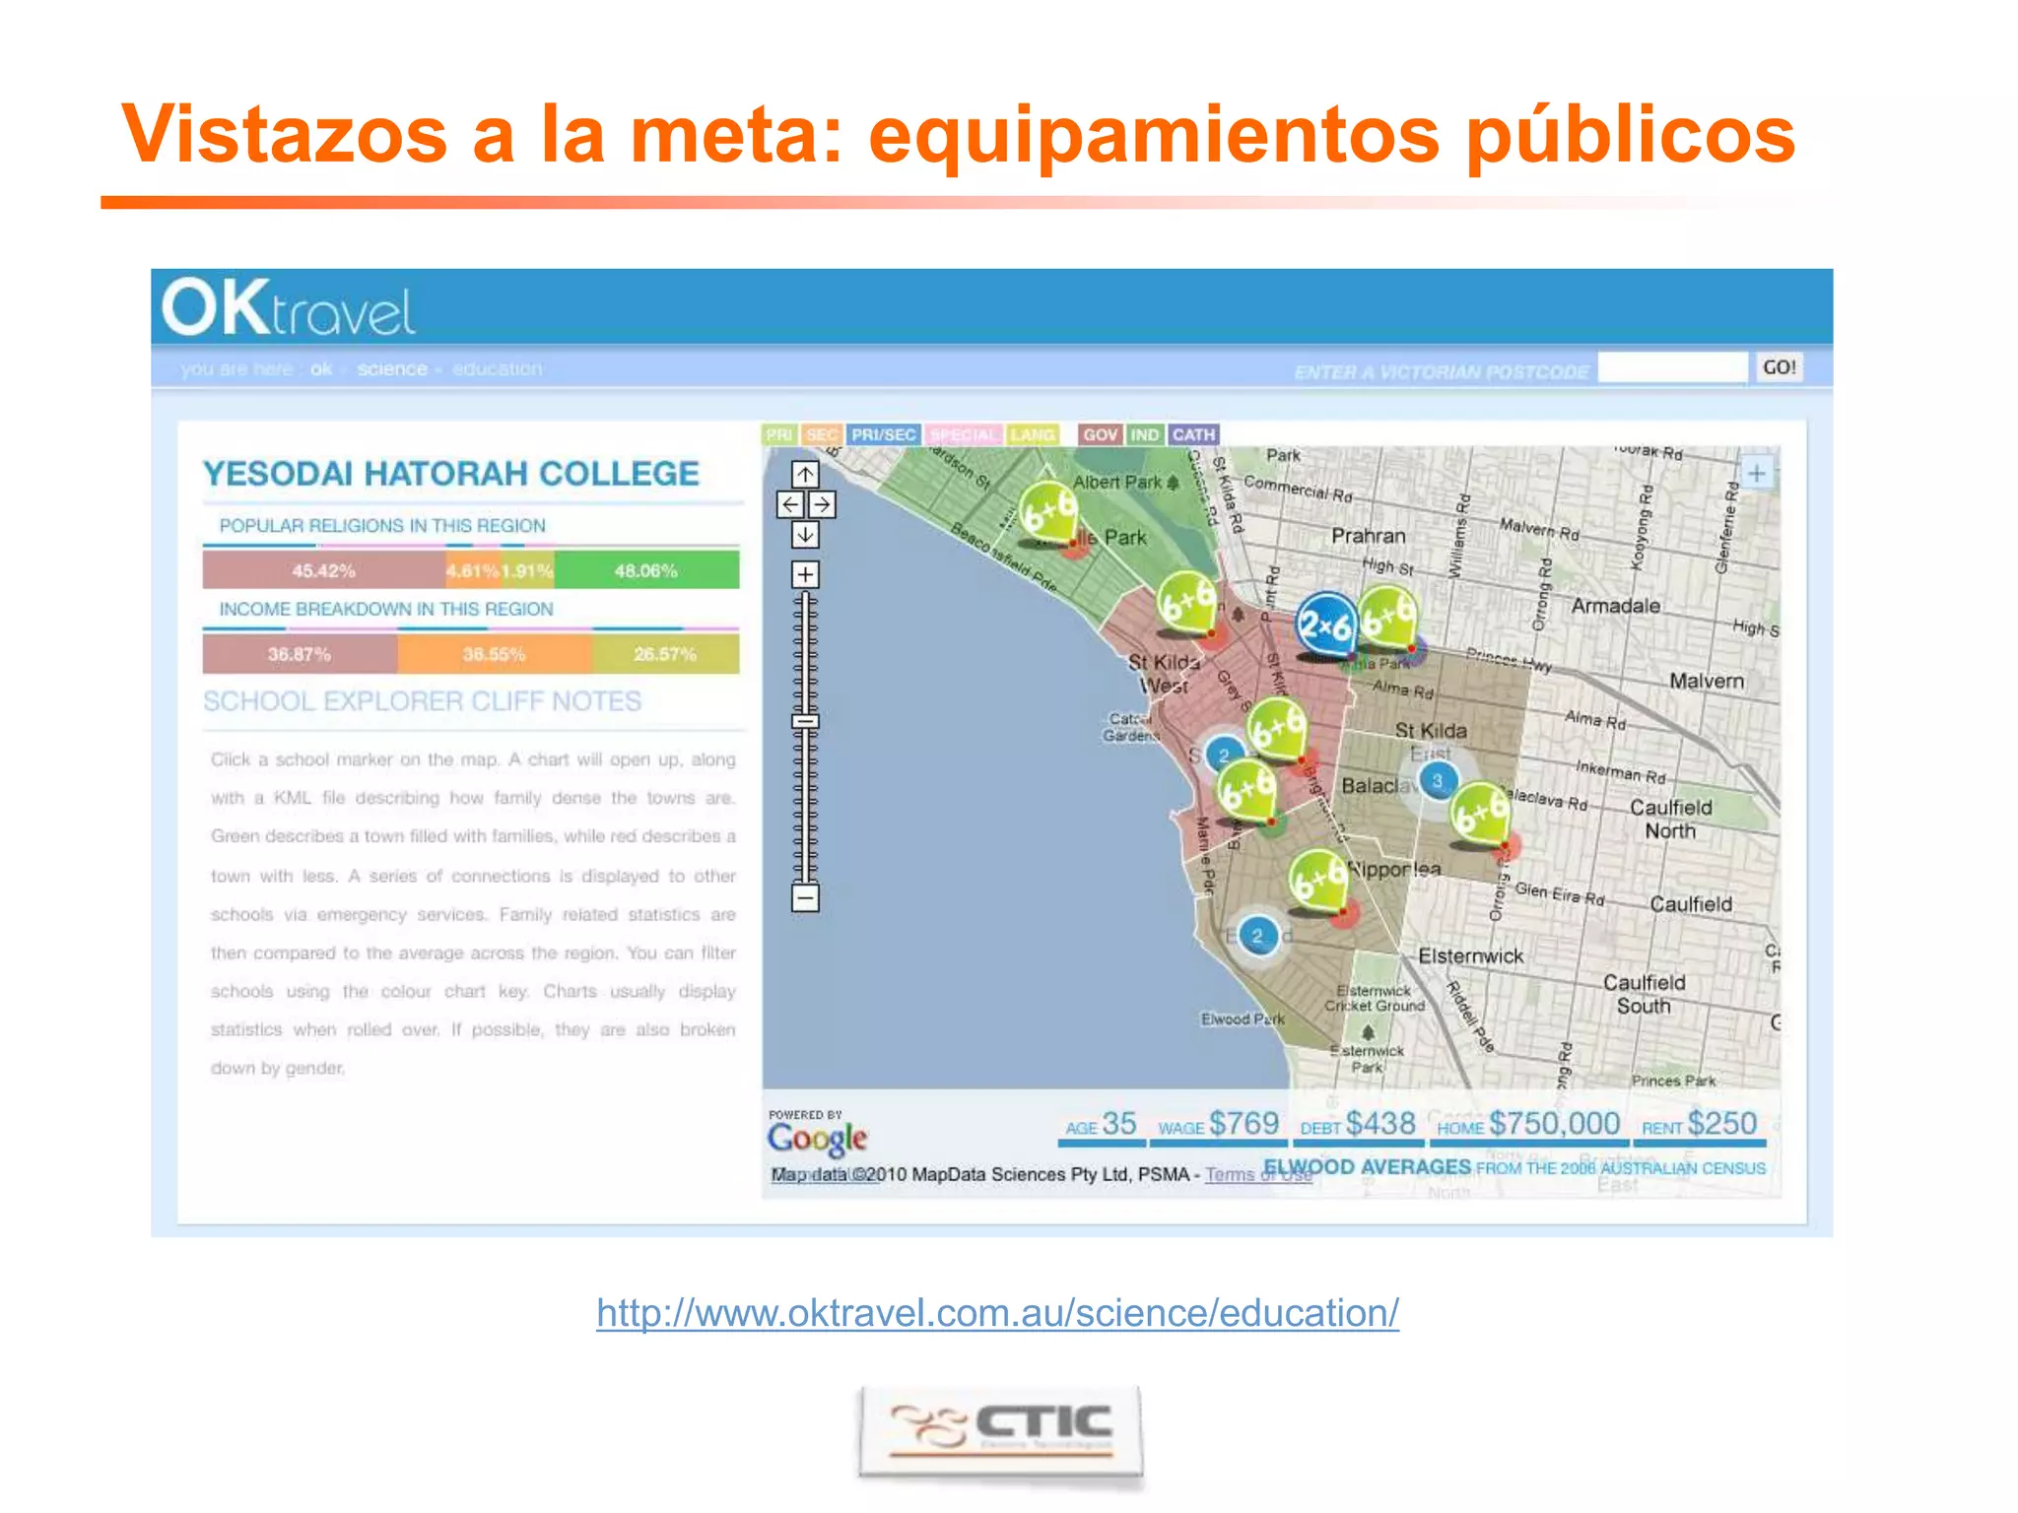Click the Elsternwick label on map
Viewport: 2018px width, 1513px height.
(x=1471, y=956)
